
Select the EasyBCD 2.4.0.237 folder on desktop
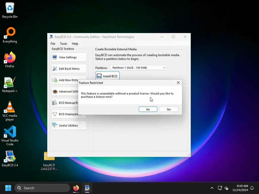pos(49,161)
